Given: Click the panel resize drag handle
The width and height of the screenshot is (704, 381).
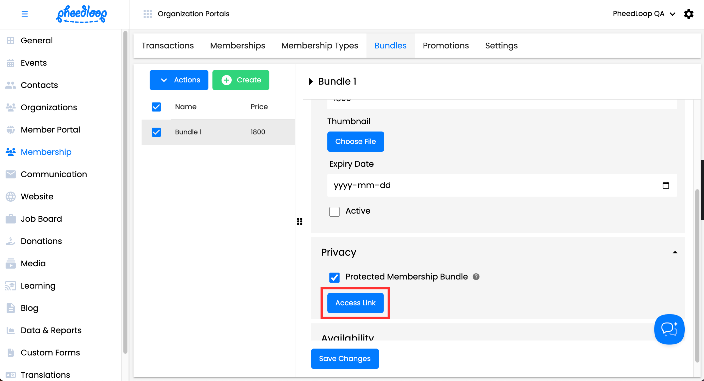Looking at the screenshot, I should (x=299, y=221).
